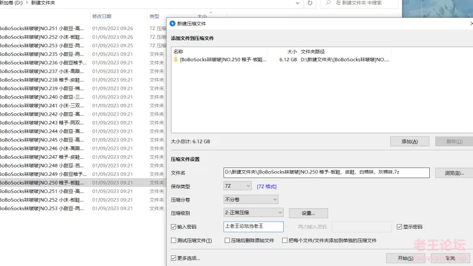Open the 压缩级别 dropdown

[254, 212]
